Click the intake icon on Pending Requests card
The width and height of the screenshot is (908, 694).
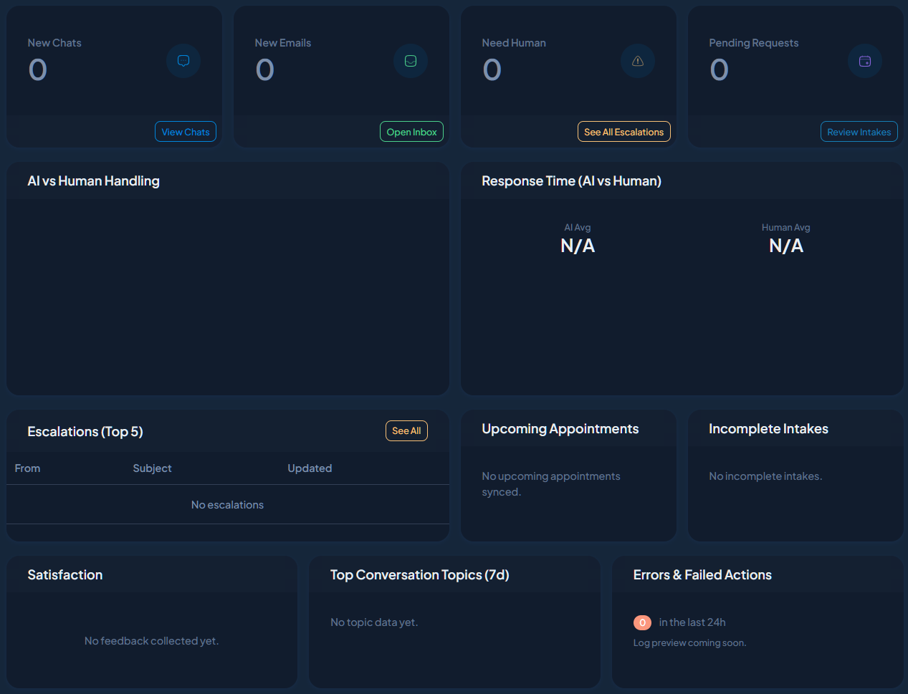tap(864, 61)
